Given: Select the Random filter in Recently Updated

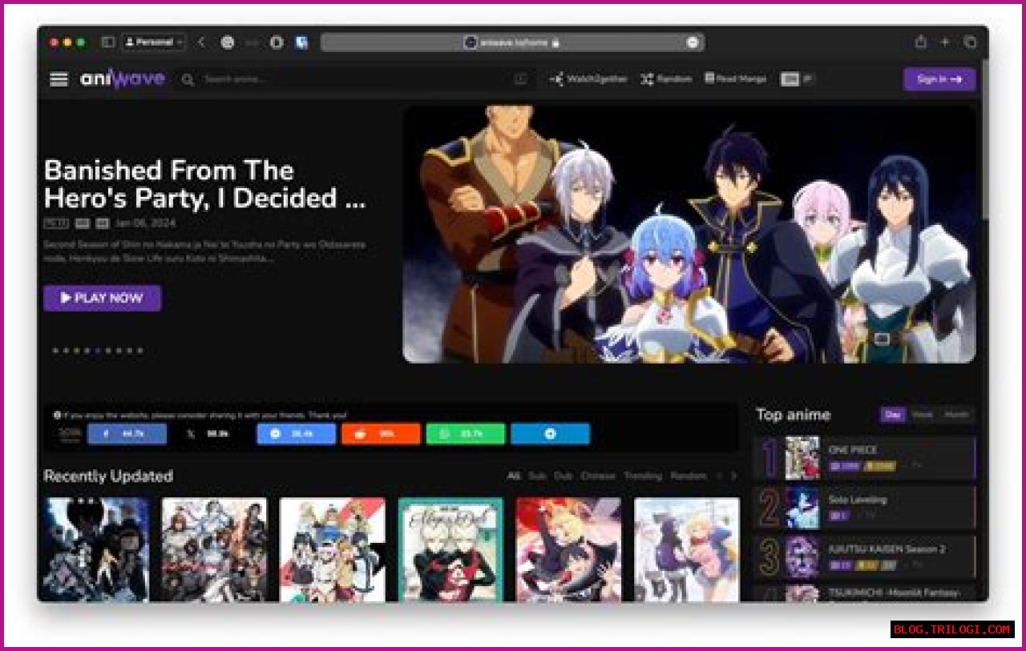Looking at the screenshot, I should (x=689, y=476).
